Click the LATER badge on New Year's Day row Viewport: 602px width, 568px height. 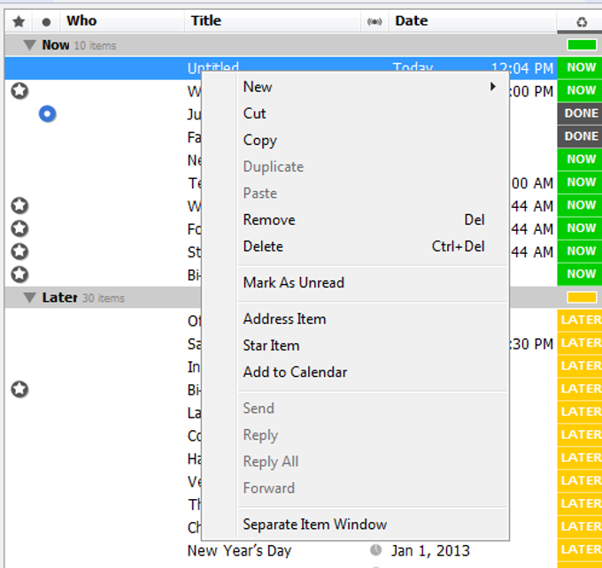pos(580,549)
